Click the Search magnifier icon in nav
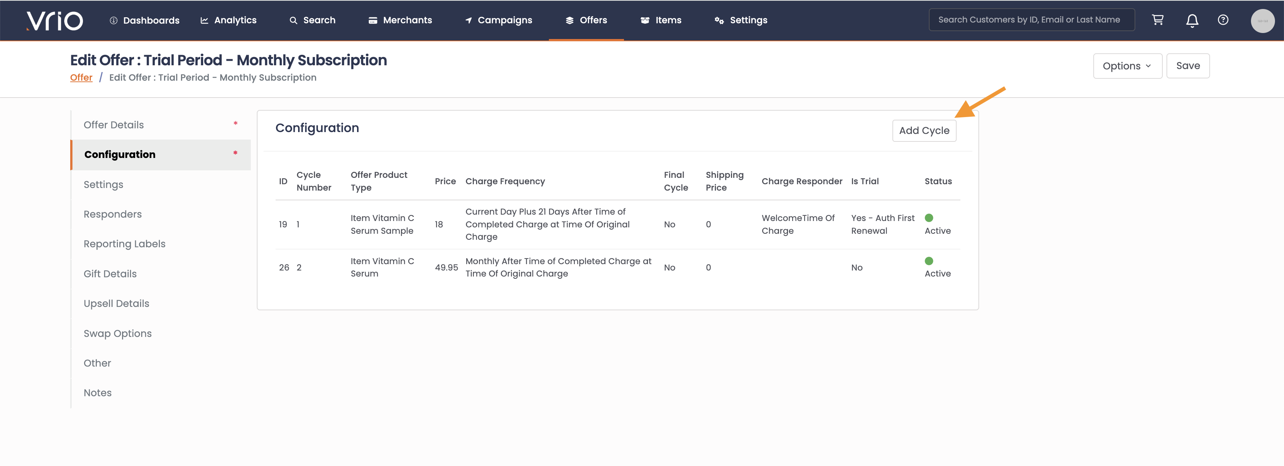This screenshot has height=466, width=1284. click(x=294, y=20)
